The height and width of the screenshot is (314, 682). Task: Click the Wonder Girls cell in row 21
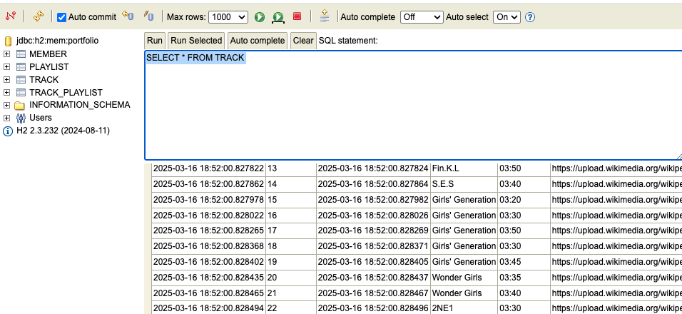[x=464, y=293]
